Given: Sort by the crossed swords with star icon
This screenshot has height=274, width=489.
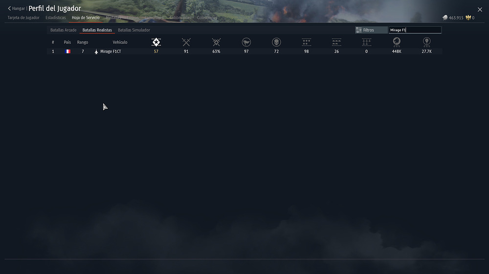Looking at the screenshot, I should coord(216,42).
